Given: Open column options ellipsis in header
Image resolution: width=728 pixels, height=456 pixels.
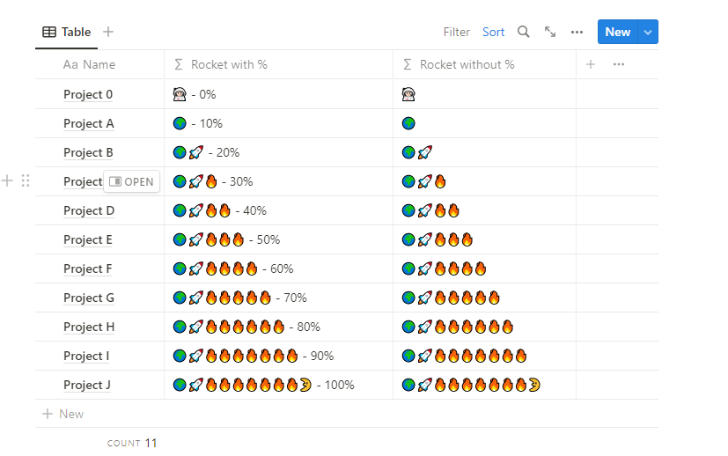Looking at the screenshot, I should (619, 64).
